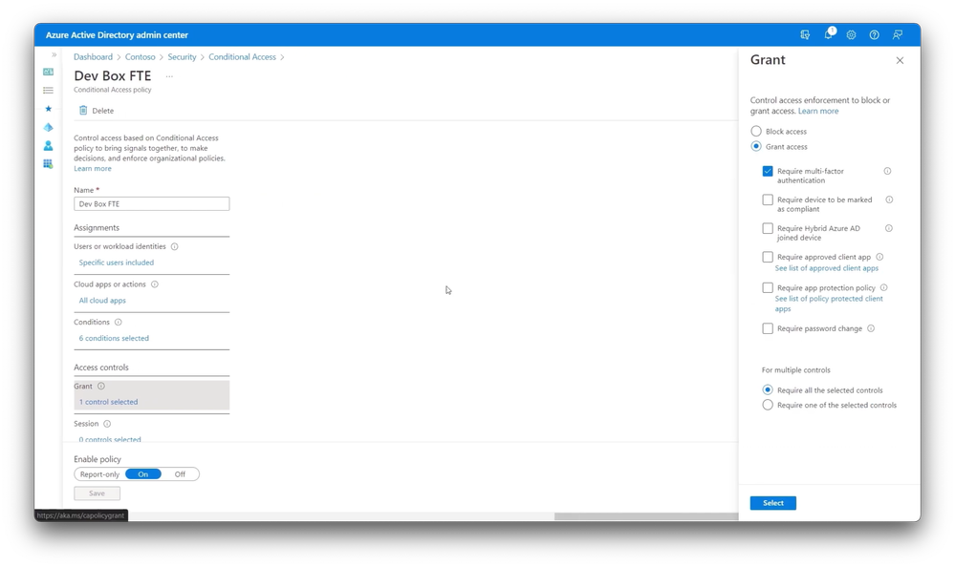Go to Dashboard breadcrumb
The image size is (955, 567).
click(93, 56)
